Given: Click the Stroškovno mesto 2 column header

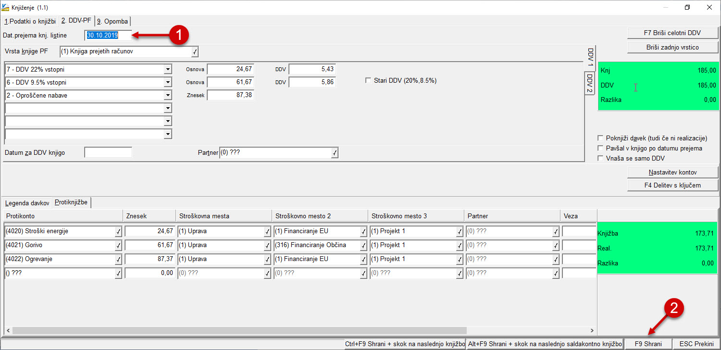Looking at the screenshot, I should point(320,216).
